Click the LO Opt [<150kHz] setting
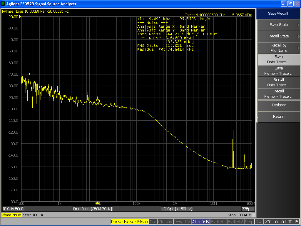This screenshot has width=301, height=226. (177, 209)
